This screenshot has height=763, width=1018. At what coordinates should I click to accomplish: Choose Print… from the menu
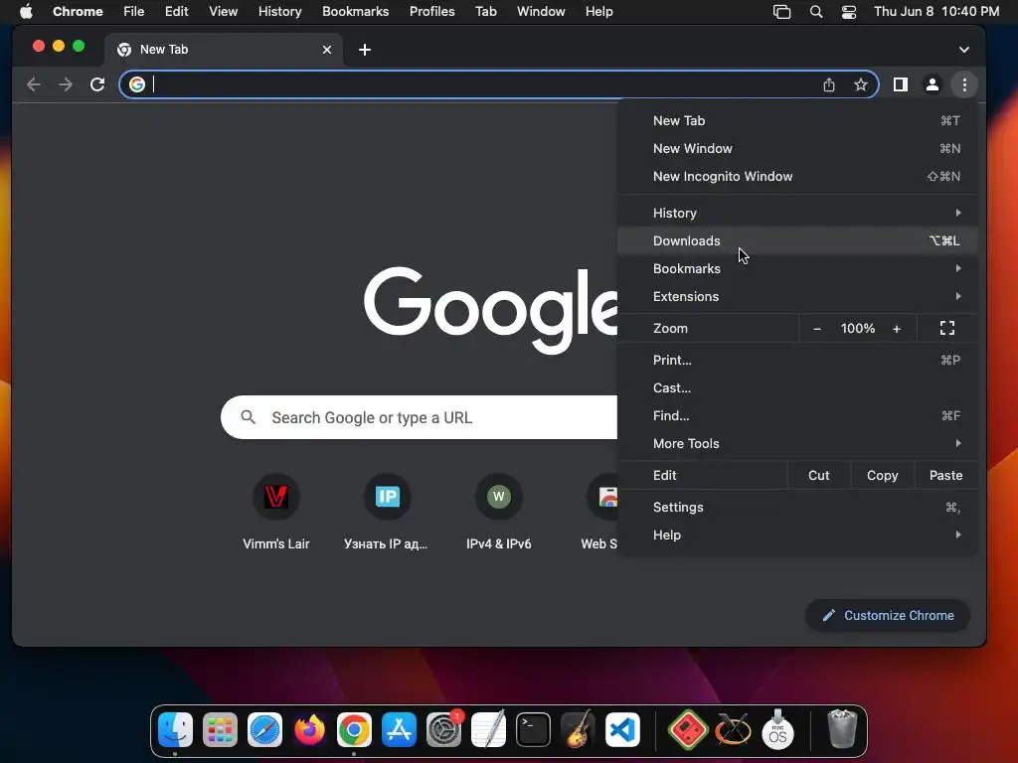(x=797, y=360)
